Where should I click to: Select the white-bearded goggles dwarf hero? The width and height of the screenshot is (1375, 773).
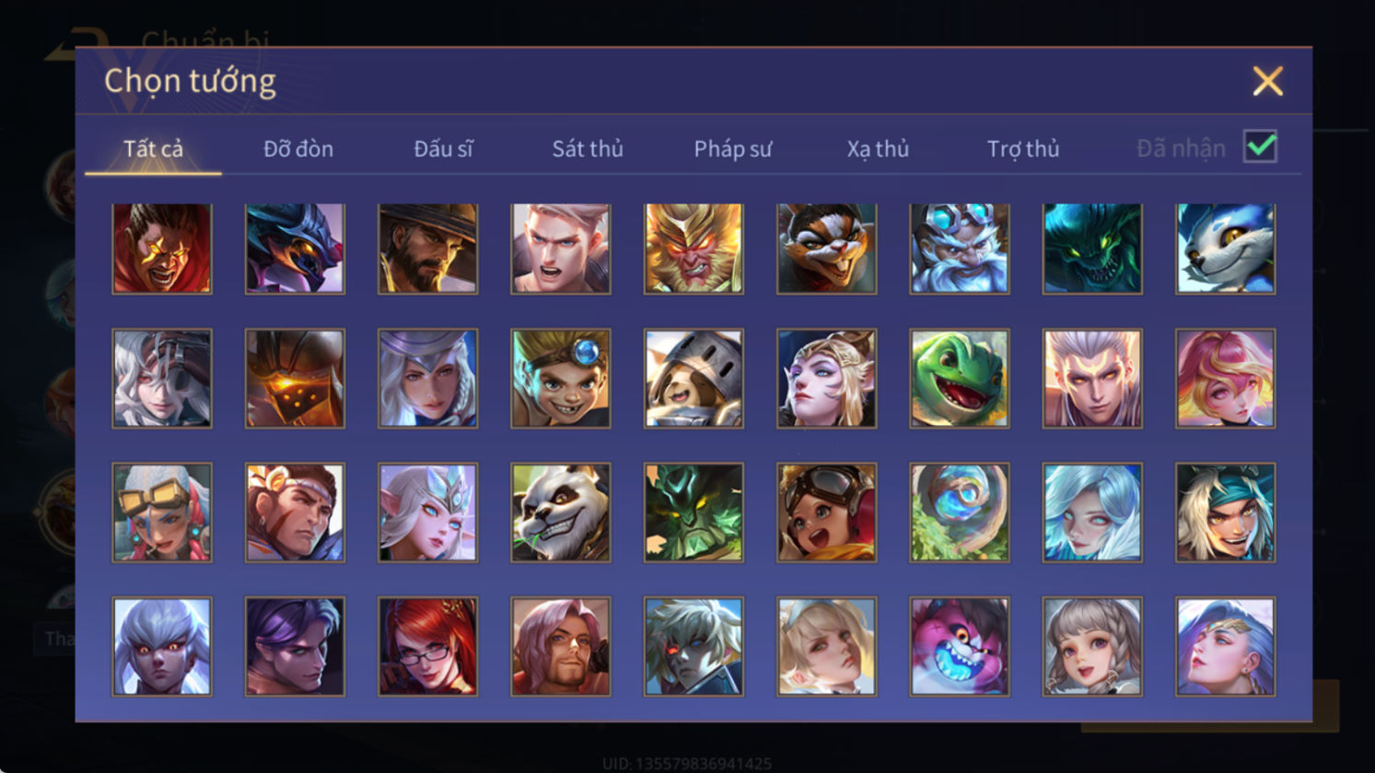click(x=959, y=248)
